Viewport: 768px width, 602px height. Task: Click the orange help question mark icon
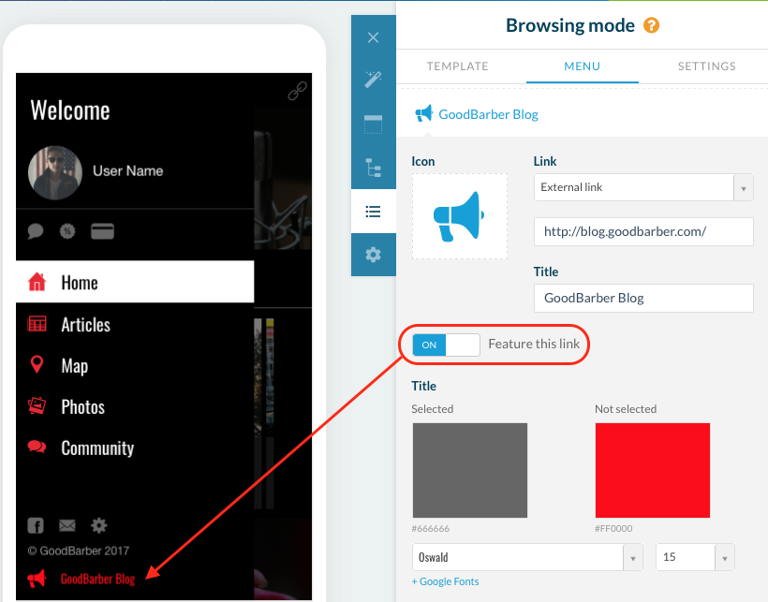pyautogui.click(x=651, y=25)
